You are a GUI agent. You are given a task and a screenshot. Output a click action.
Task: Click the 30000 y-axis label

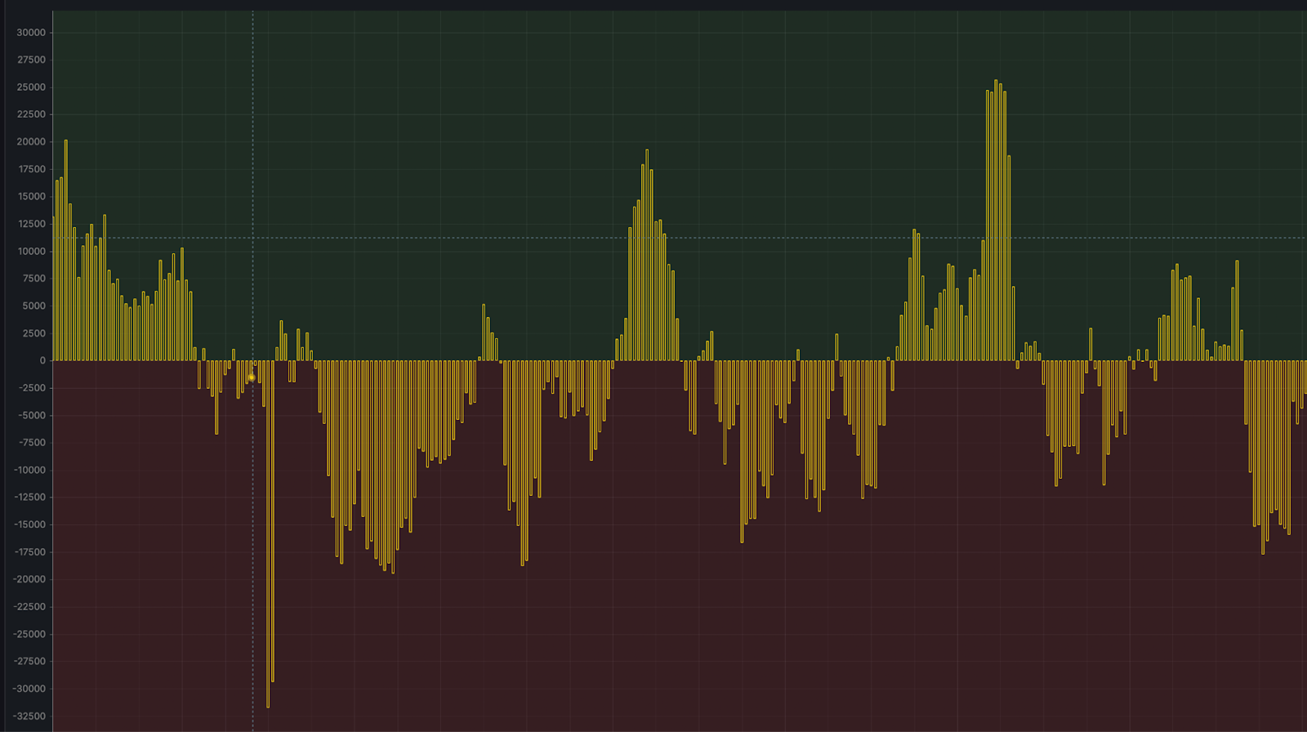[31, 33]
